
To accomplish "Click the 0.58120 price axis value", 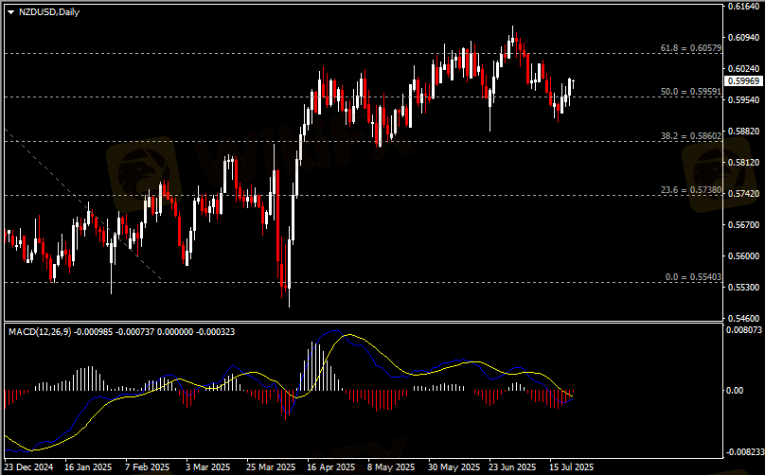I will pyautogui.click(x=743, y=163).
